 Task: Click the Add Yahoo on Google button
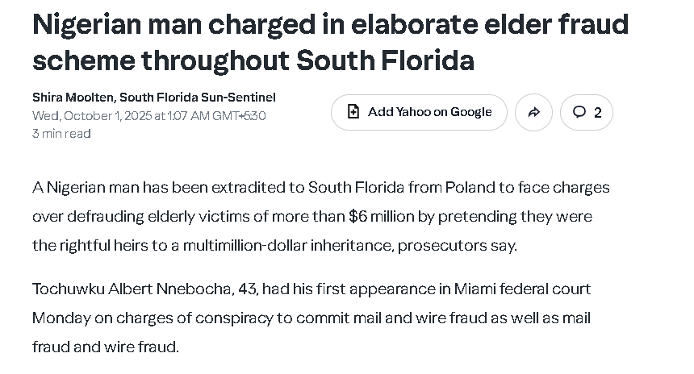pos(419,112)
